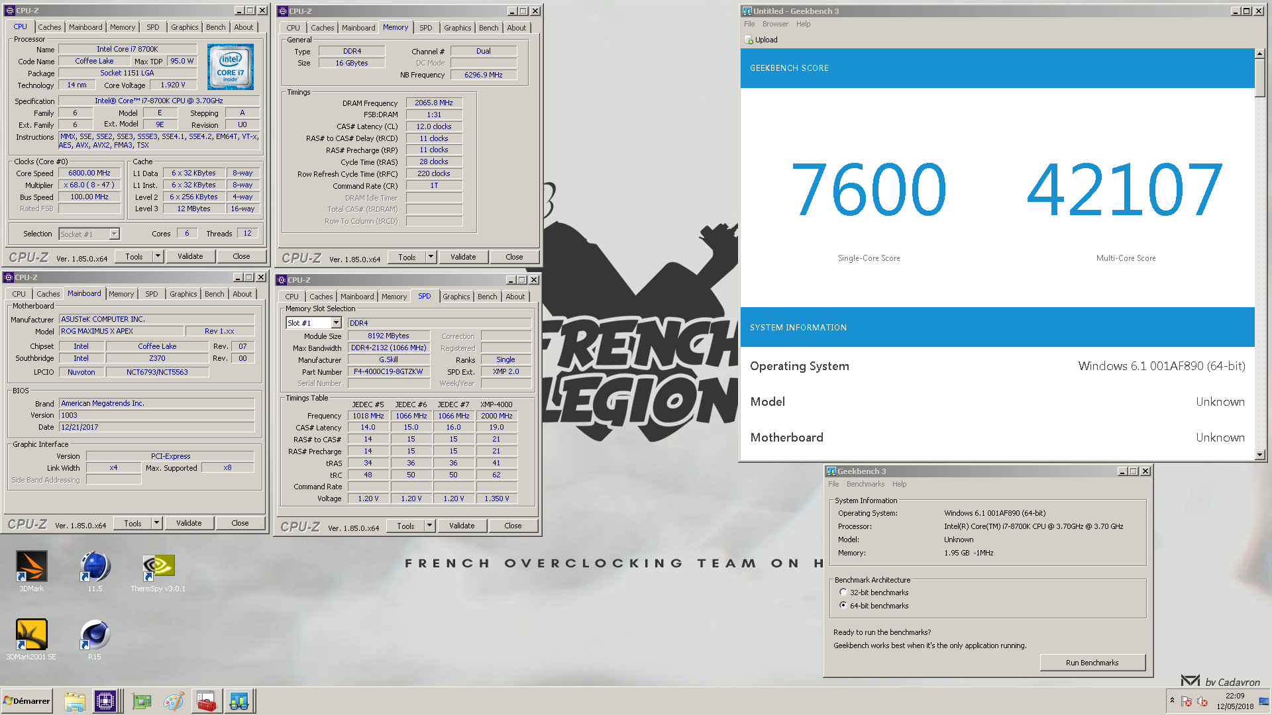Click the Core Speed 6800.00 MHz field
Viewport: 1272px width, 715px height.
[x=89, y=173]
